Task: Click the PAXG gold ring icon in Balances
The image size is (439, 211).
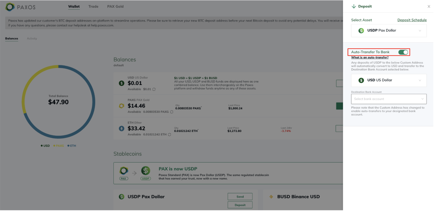Action: 122,106
